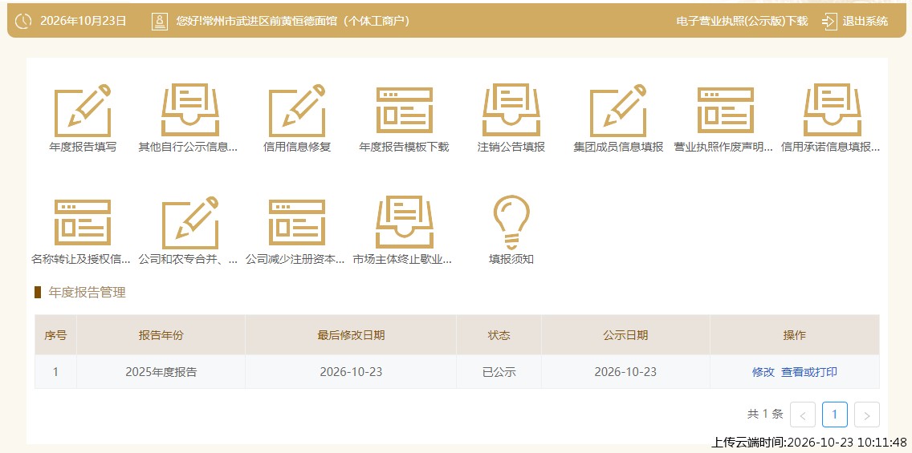Viewport: 912px width, 453px height.
Task: Click the 市场主体终止歇业 label
Action: pyautogui.click(x=402, y=259)
